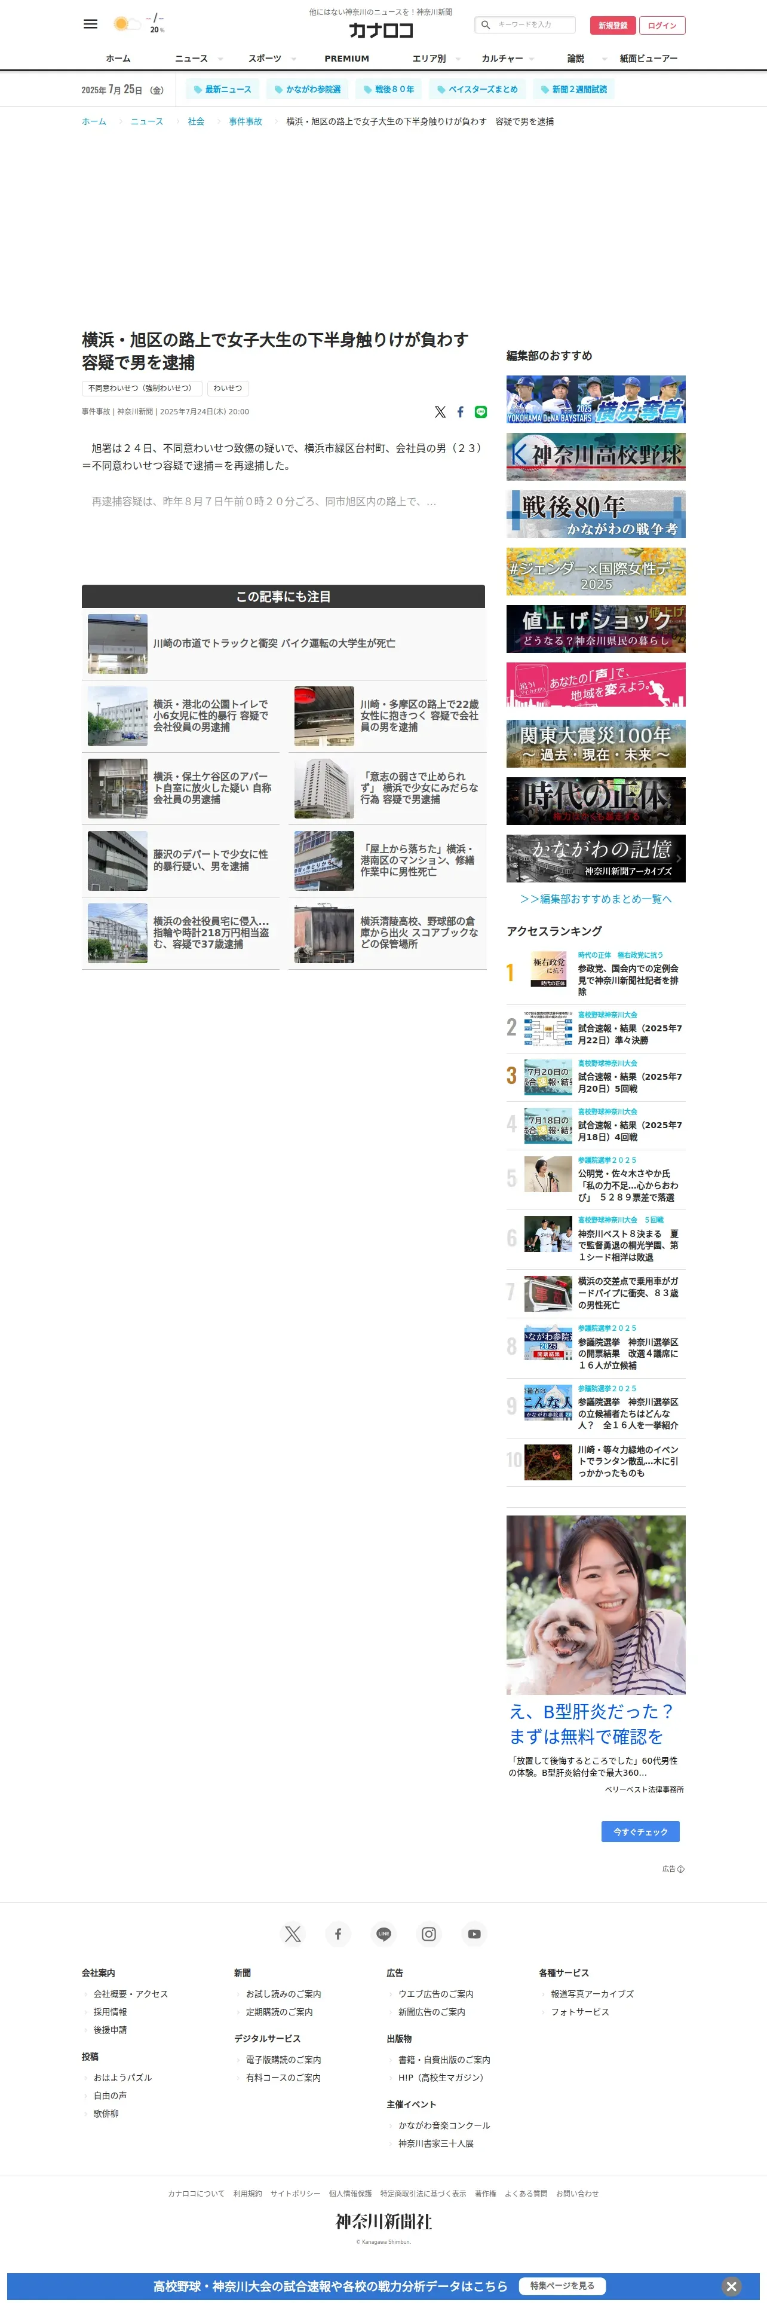This screenshot has width=767, height=2303.
Task: Share article on Facebook icon
Action: [461, 412]
